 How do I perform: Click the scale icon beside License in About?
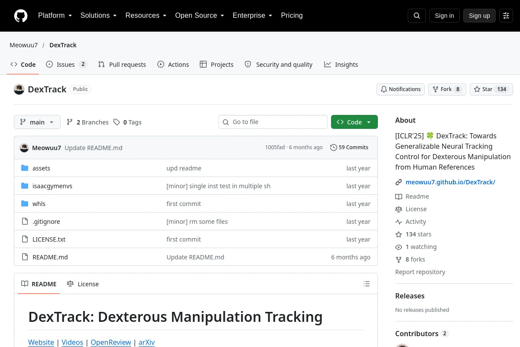point(399,209)
